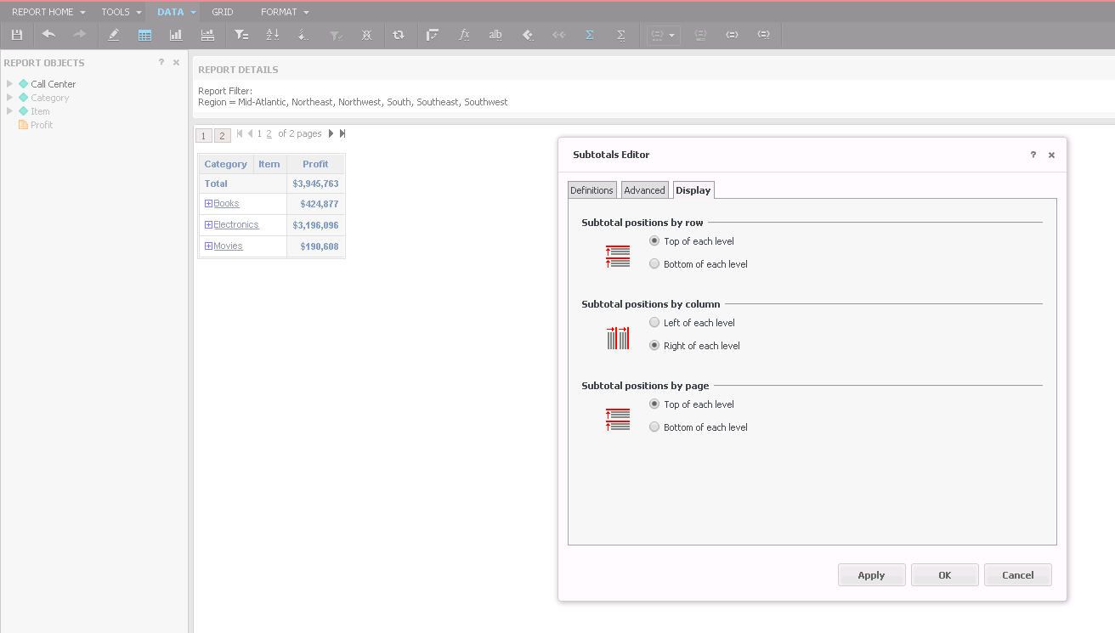Click the Filter on selection icon

[x=336, y=35]
